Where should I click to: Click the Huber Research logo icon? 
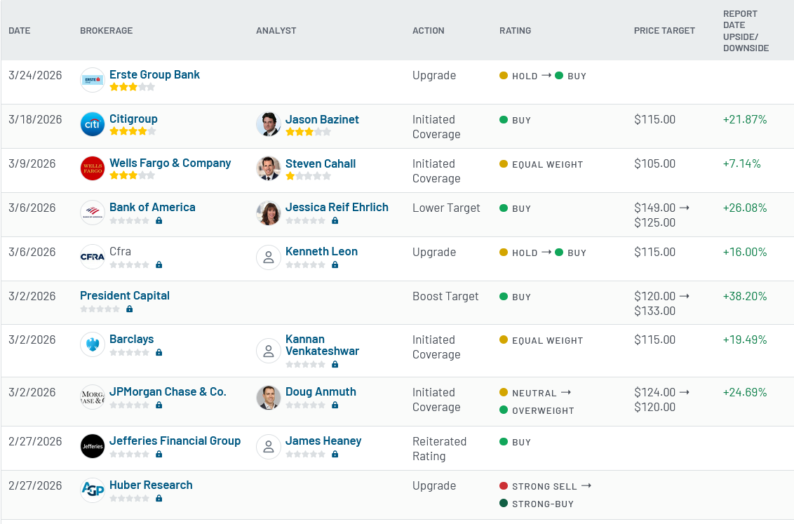point(93,490)
